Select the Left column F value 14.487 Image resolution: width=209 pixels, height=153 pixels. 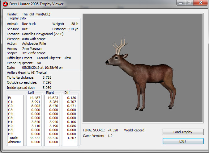click(35, 98)
